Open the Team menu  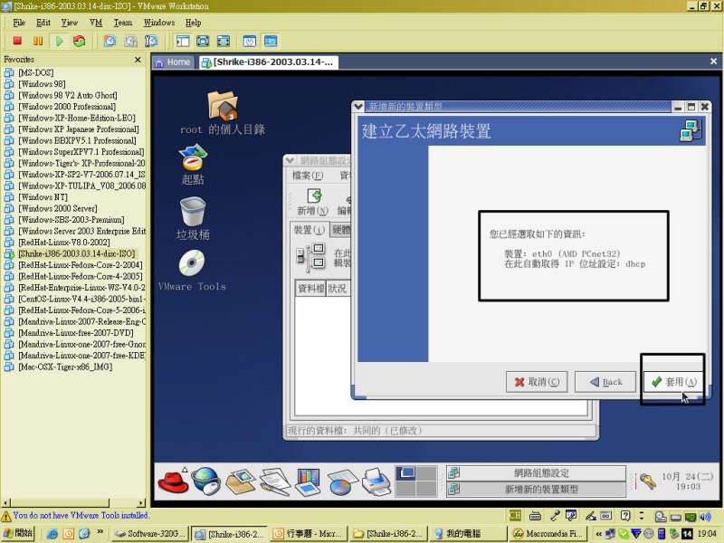point(123,23)
